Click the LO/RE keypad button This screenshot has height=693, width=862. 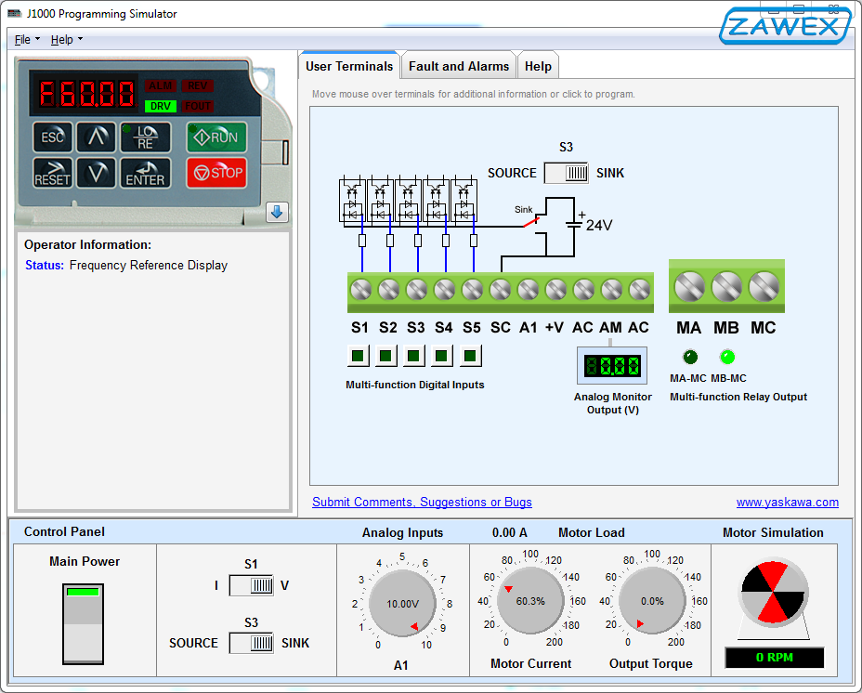[146, 137]
